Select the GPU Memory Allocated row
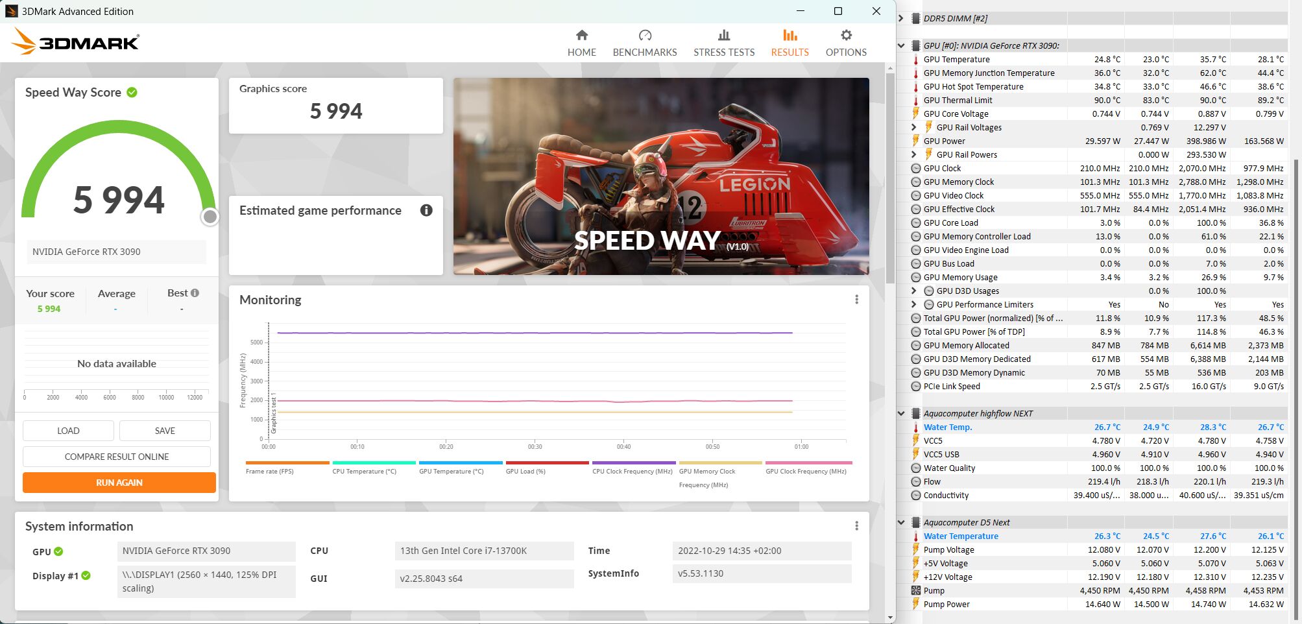 [x=1098, y=345]
